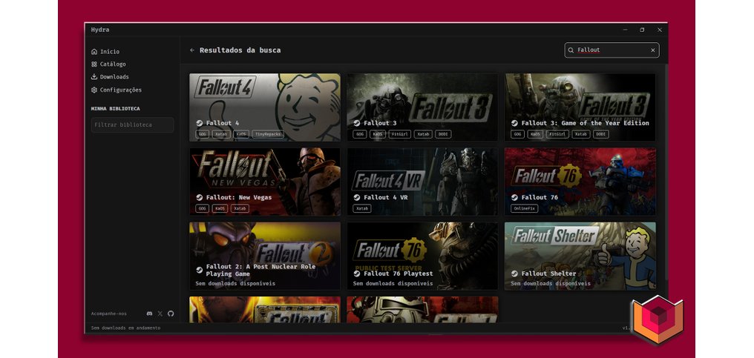Open the X (Twitter) link icon
The image size is (754, 358).
coord(160,314)
